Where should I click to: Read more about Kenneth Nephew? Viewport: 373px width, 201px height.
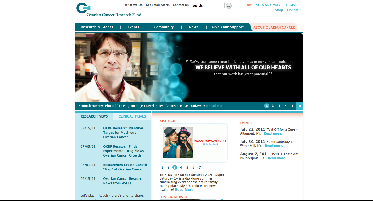coord(216,106)
